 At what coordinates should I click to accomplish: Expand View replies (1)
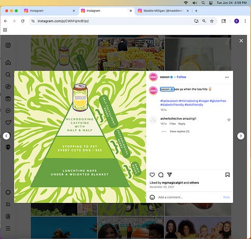tap(180, 131)
